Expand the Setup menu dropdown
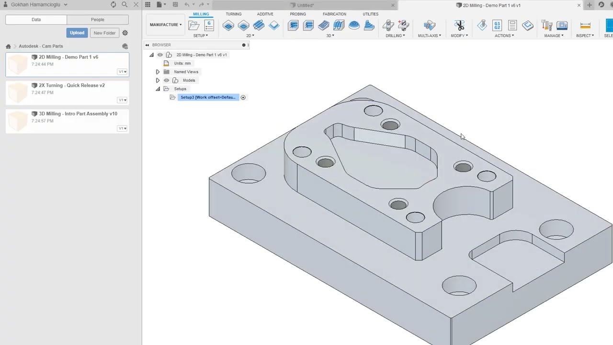 (x=201, y=36)
